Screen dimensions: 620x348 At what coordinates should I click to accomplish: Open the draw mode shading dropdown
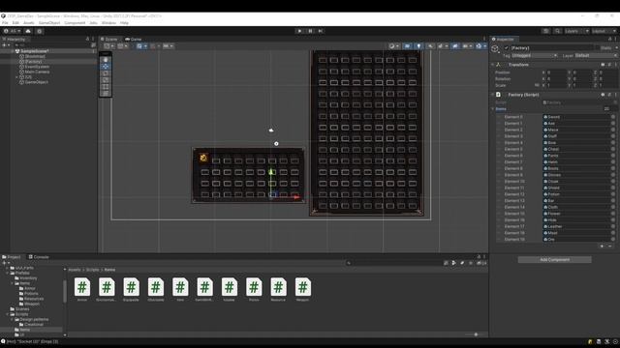(x=394, y=46)
